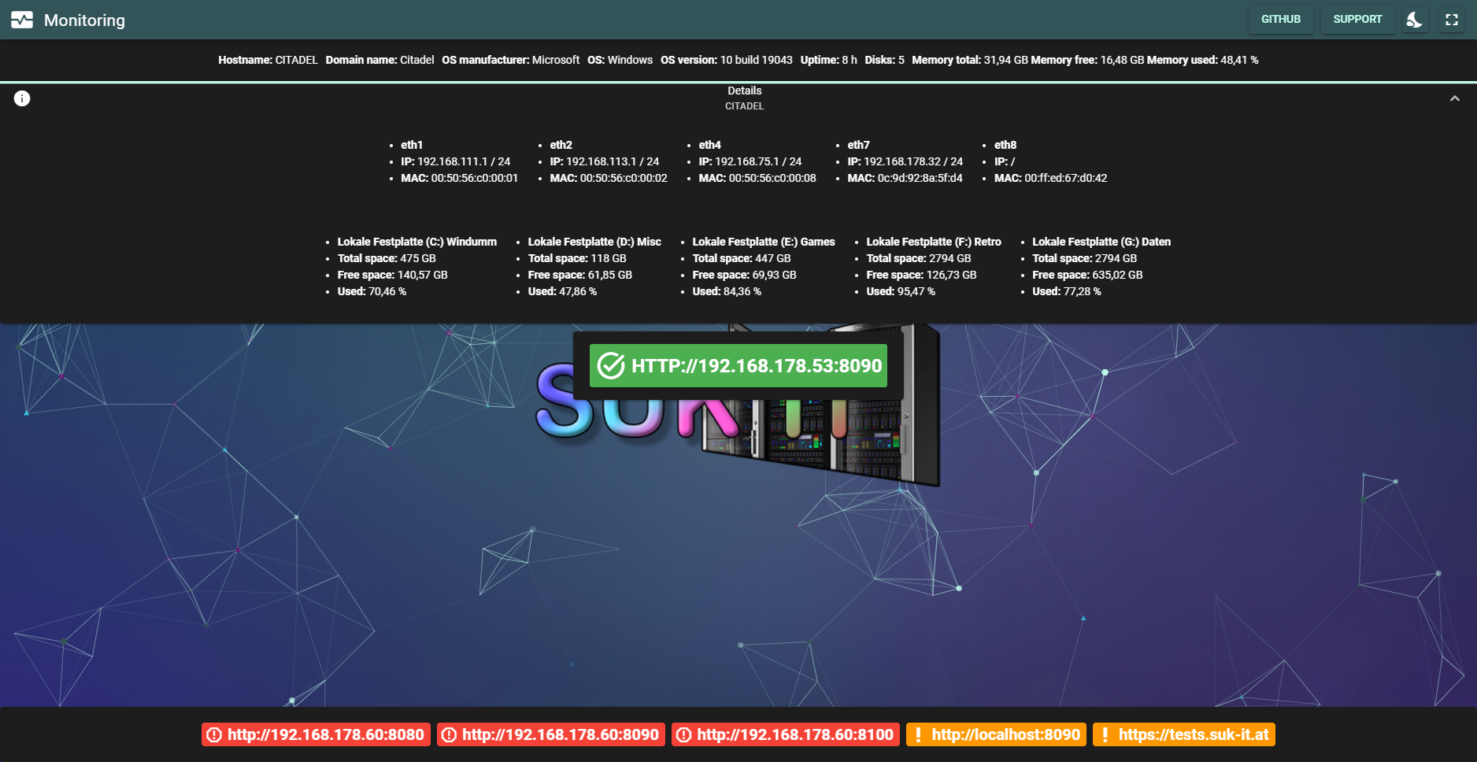Select IP 192.168.75.1 / 24
The height and width of the screenshot is (762, 1477).
(x=750, y=161)
